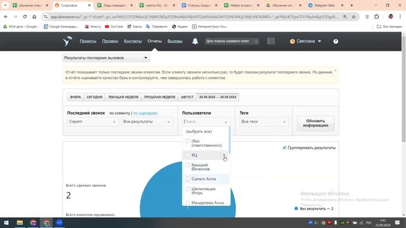The width and height of the screenshot is (406, 228).
Task: Click the search magnifier icon in header
Action: click(x=256, y=41)
